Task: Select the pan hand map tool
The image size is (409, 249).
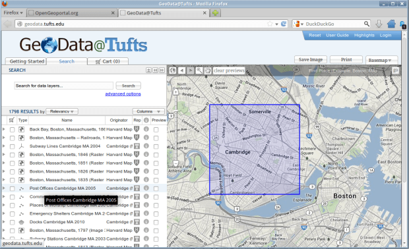Action: pyautogui.click(x=208, y=70)
